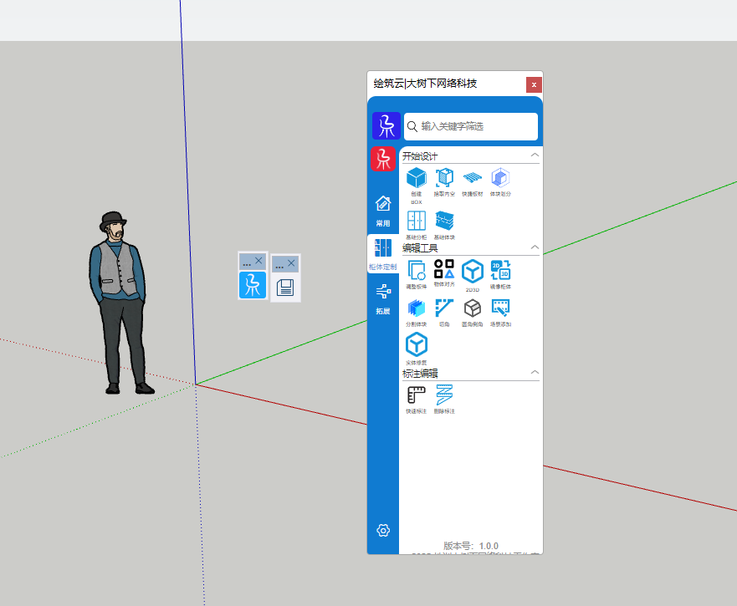Click the floating save disk toolbar button
Screen dimensions: 737x606
pos(285,288)
